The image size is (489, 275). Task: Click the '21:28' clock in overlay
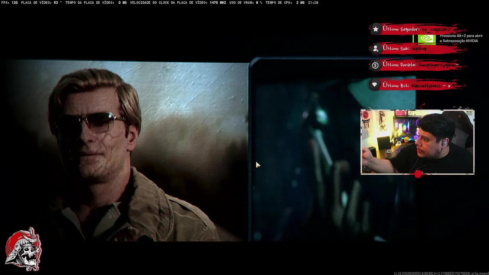pyautogui.click(x=313, y=3)
